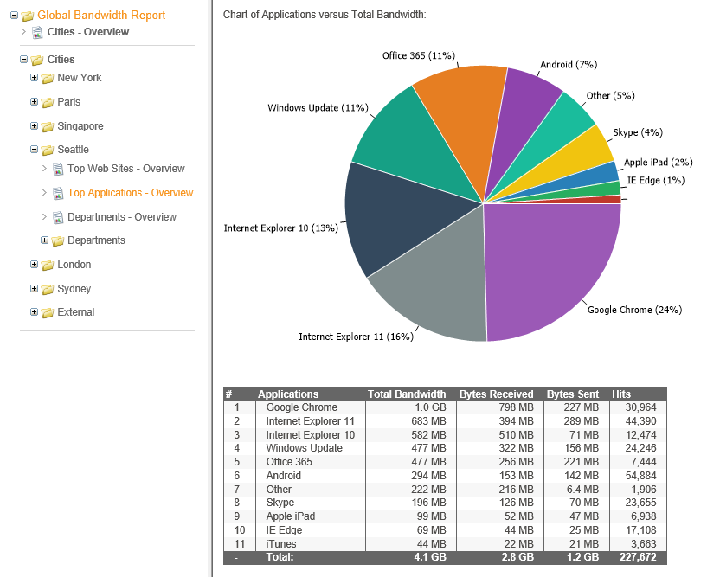Select the Cities tree label
This screenshot has width=707, height=577.
(61, 60)
